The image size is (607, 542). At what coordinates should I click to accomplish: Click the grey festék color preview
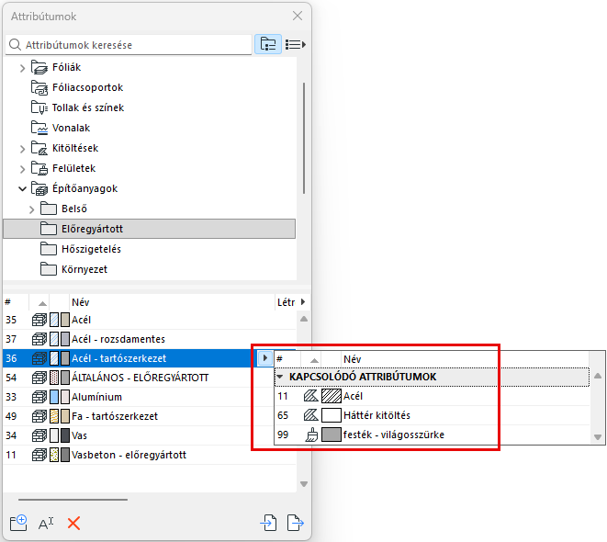point(332,435)
